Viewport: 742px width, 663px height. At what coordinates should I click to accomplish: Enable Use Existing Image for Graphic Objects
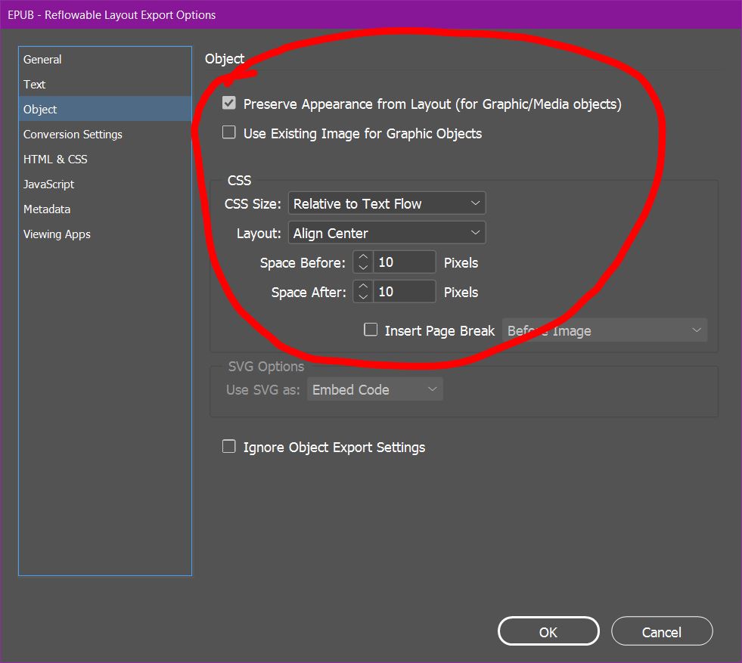pyautogui.click(x=229, y=133)
